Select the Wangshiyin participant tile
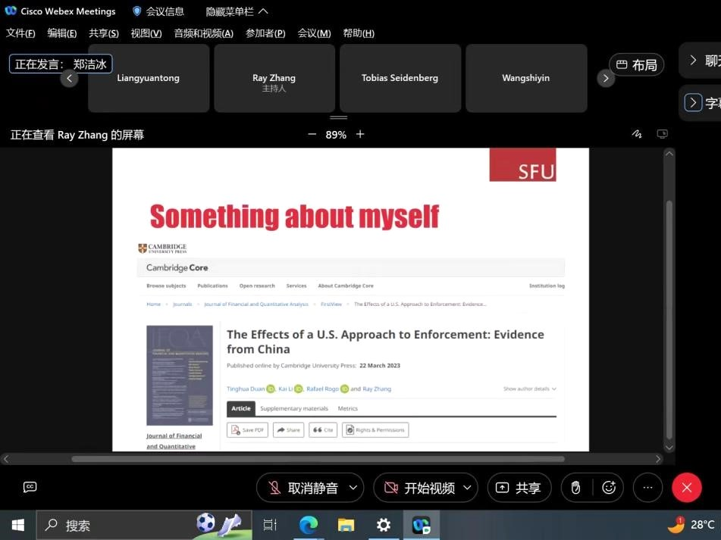The width and height of the screenshot is (721, 540). click(x=526, y=78)
